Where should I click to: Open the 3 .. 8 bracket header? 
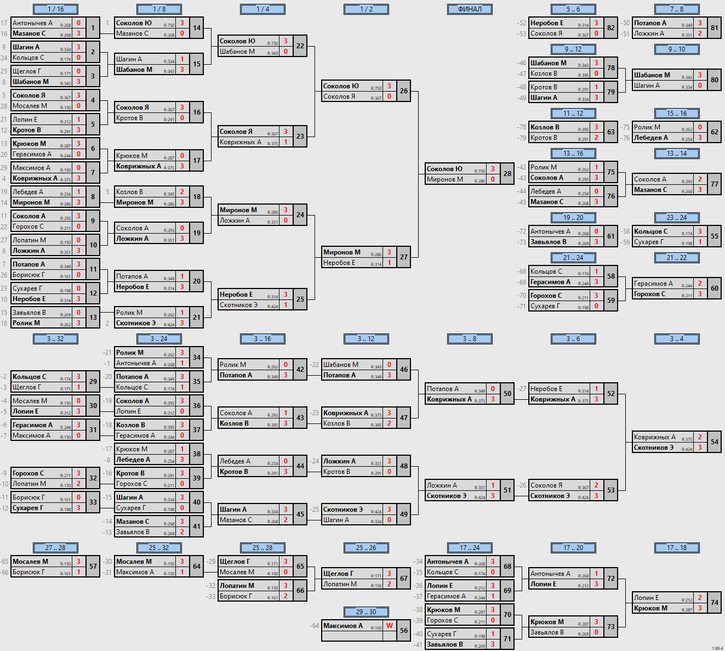(470, 338)
